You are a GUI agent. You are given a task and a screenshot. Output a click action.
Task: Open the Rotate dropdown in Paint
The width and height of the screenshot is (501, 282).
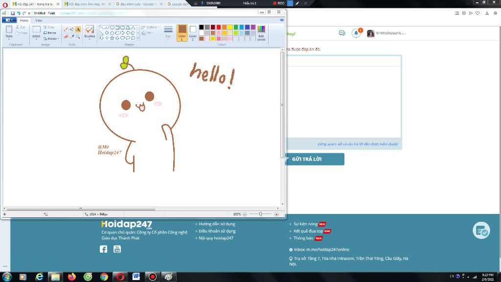[51, 39]
